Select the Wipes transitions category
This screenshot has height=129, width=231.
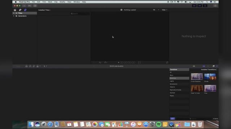tap(179, 96)
